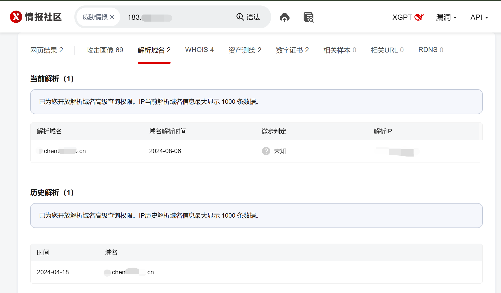Click the 解析域名 column header
Screen dimensions: 501x293
click(49, 131)
